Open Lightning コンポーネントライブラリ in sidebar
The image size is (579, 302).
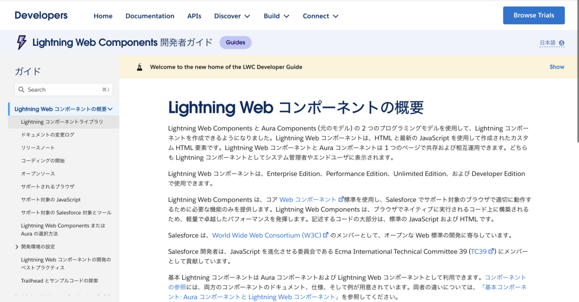[62, 122]
